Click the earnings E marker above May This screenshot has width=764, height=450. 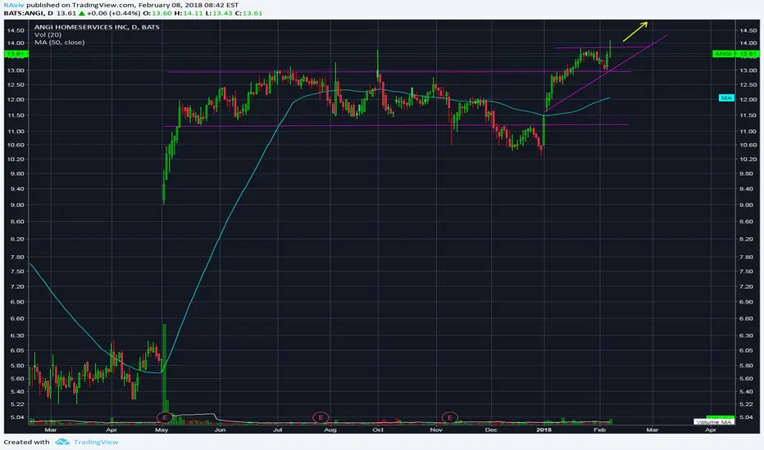(x=165, y=417)
